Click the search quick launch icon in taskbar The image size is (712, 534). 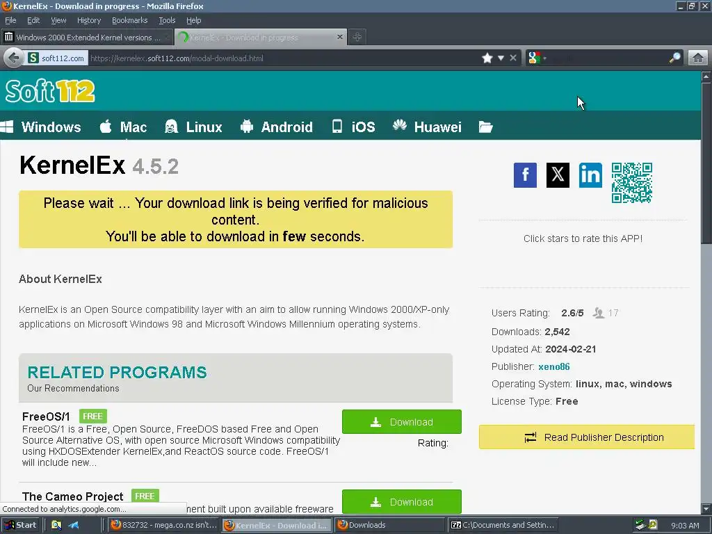56,526
